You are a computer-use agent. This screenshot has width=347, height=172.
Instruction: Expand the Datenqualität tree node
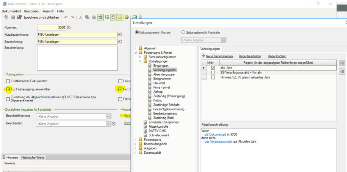point(136,152)
